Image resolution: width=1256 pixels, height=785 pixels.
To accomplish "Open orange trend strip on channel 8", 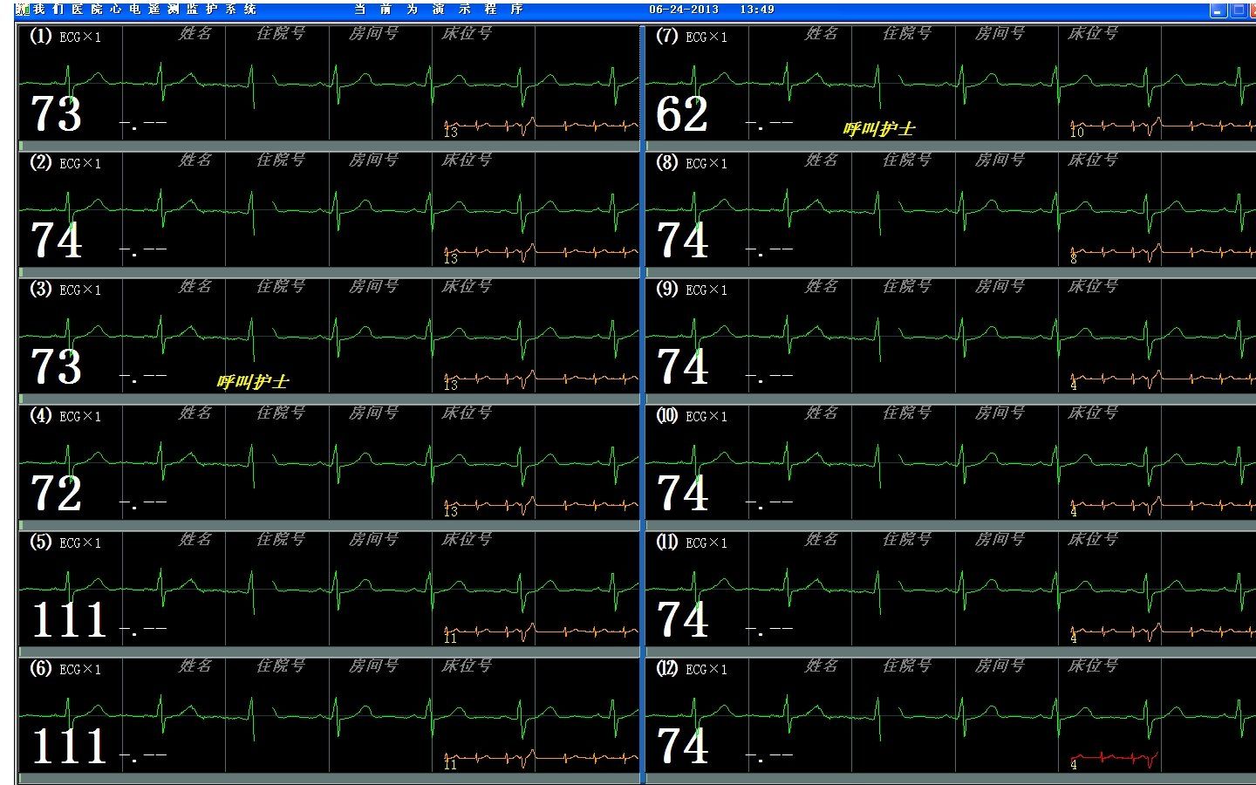I will 1163,253.
